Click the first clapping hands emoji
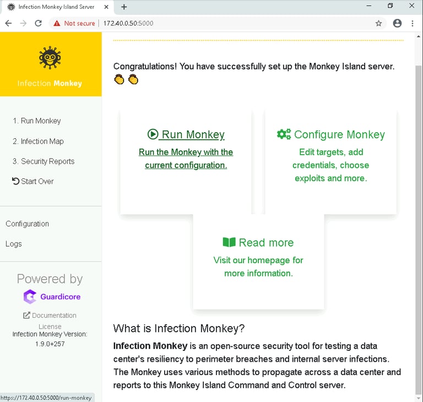The width and height of the screenshot is (423, 402). point(119,79)
